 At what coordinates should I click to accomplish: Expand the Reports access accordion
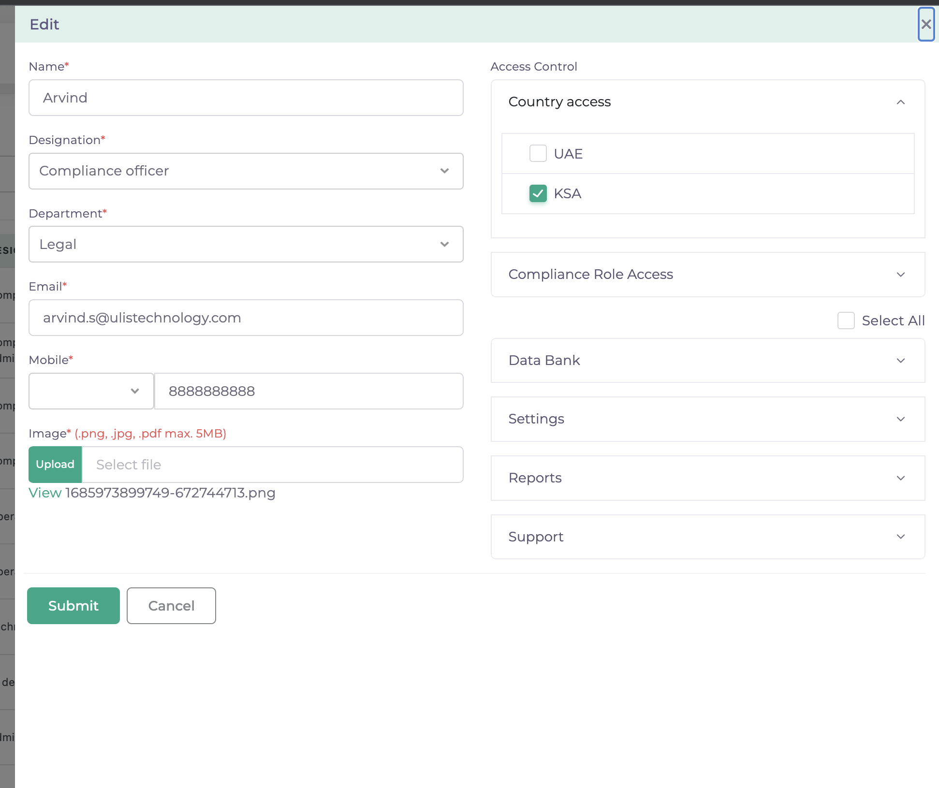707,478
